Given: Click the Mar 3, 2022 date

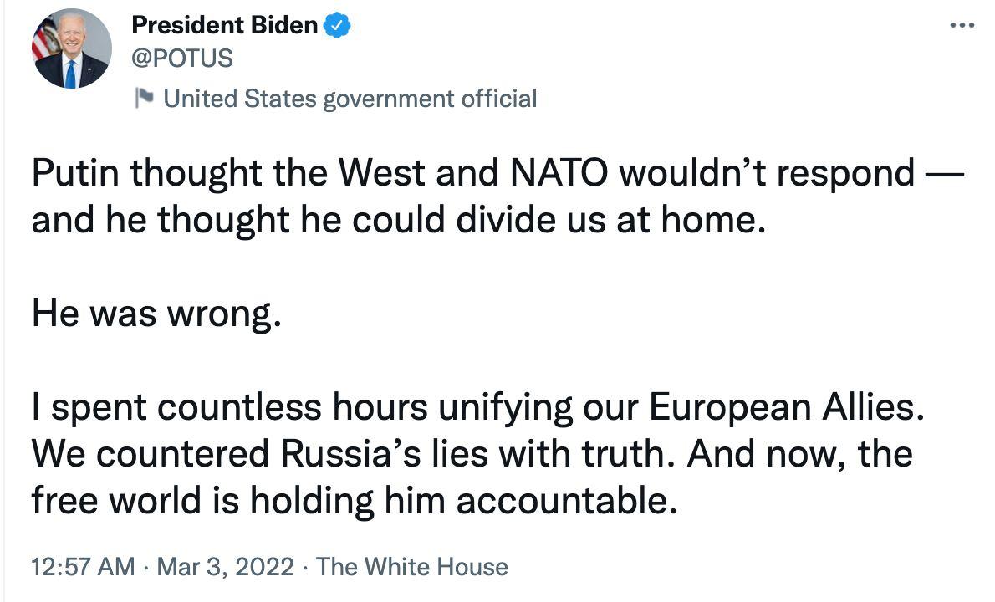Looking at the screenshot, I should click(x=225, y=567).
